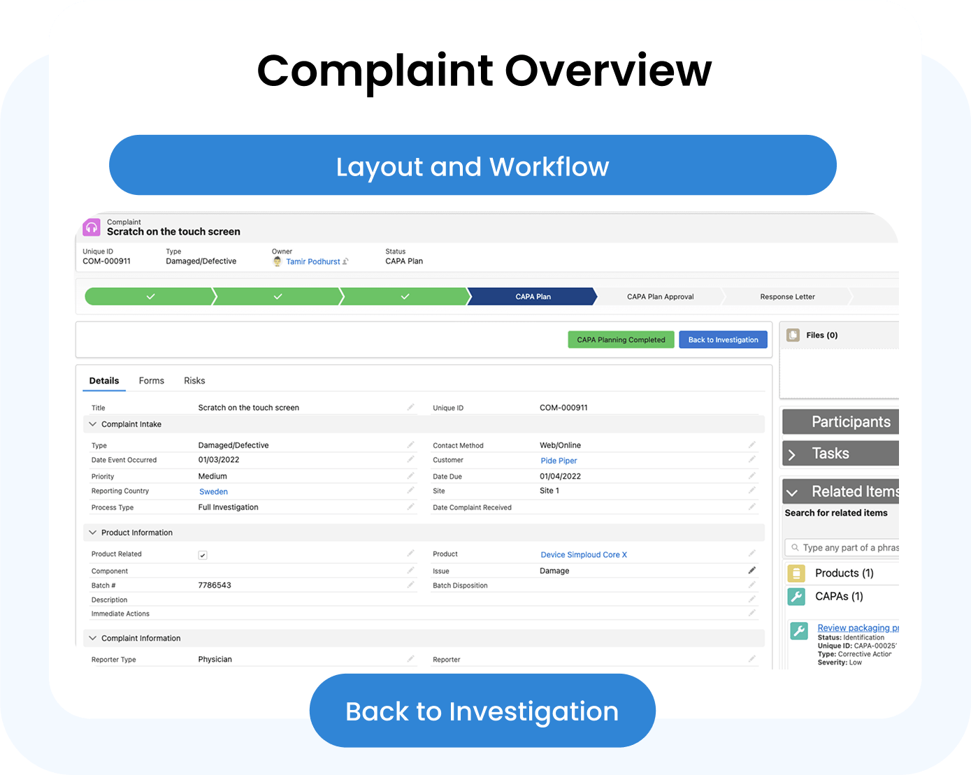The width and height of the screenshot is (971, 775).
Task: Collapse the Product Information section
Action: tap(92, 533)
